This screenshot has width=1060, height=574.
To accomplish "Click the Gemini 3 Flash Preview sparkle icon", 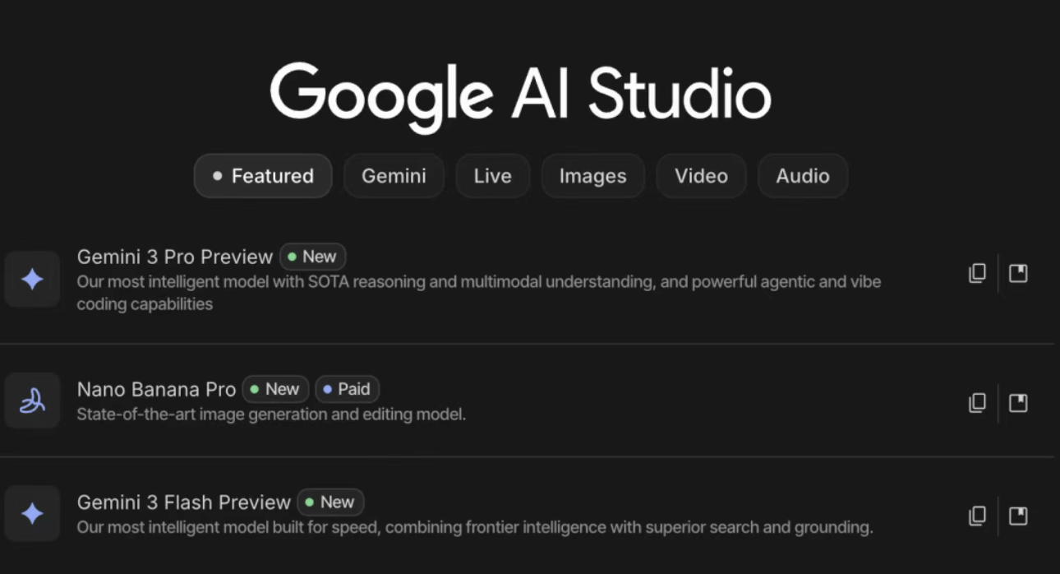I will (32, 514).
